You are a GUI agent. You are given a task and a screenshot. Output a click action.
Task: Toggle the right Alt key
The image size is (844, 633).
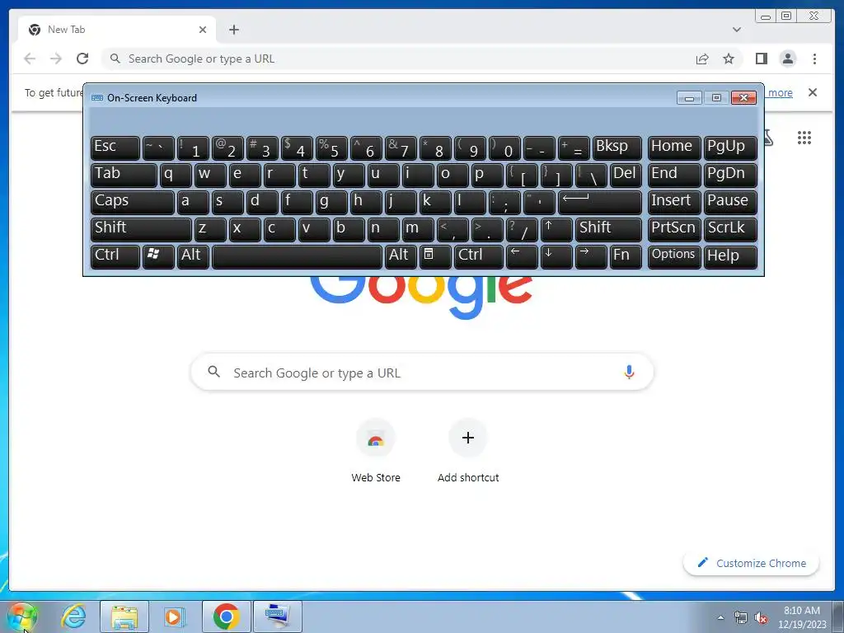[401, 256]
